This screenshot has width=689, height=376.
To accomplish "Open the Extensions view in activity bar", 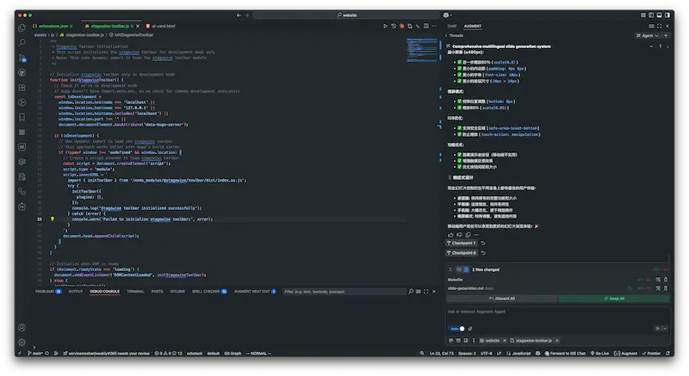I will (x=22, y=87).
